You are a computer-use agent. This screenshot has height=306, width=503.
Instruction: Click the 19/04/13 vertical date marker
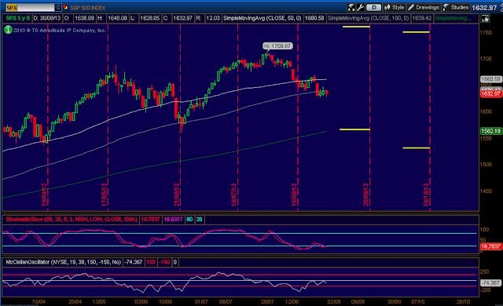[45, 195]
